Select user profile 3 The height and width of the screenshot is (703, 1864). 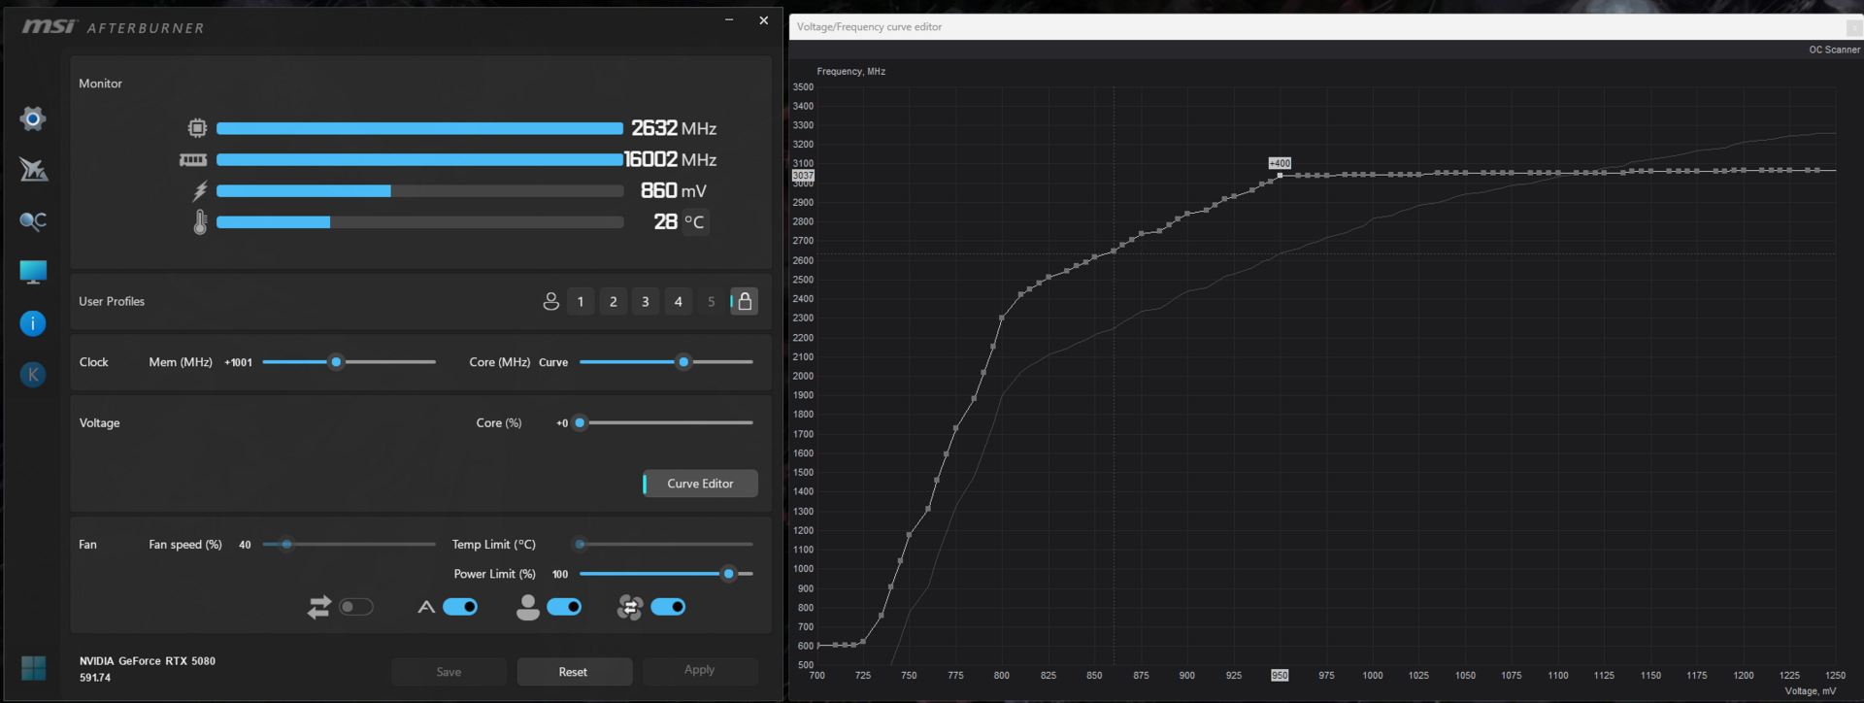click(x=646, y=301)
